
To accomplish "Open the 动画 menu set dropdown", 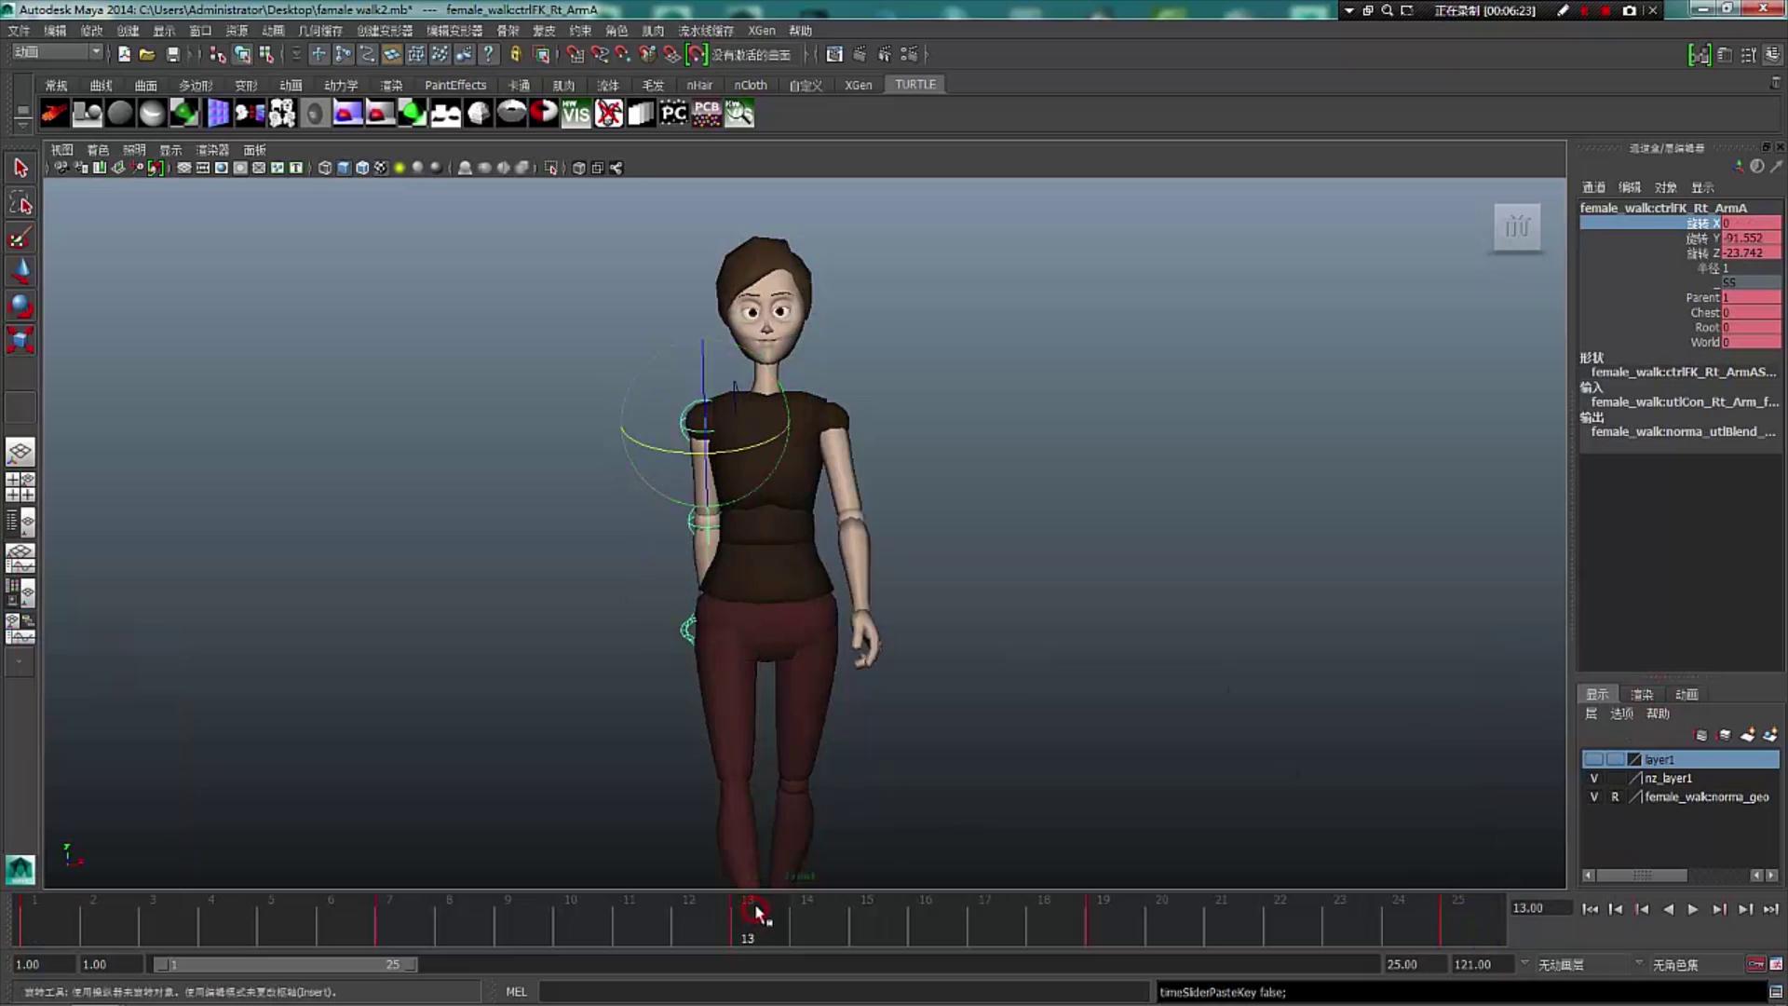I will pyautogui.click(x=58, y=53).
